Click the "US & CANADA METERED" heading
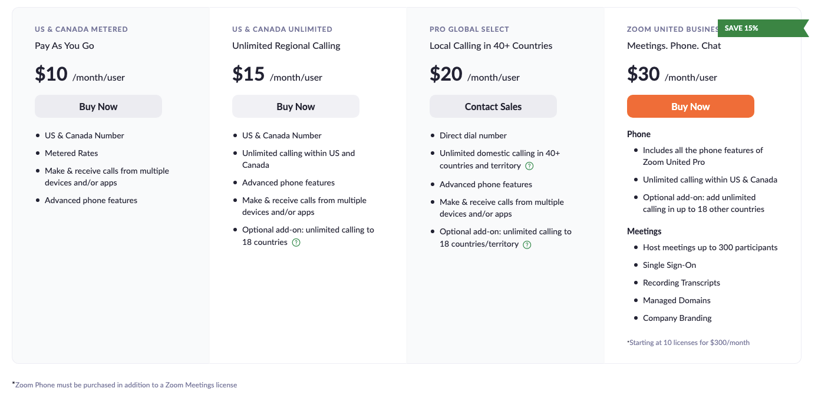Screen dimensions: 818x398 pyautogui.click(x=81, y=29)
